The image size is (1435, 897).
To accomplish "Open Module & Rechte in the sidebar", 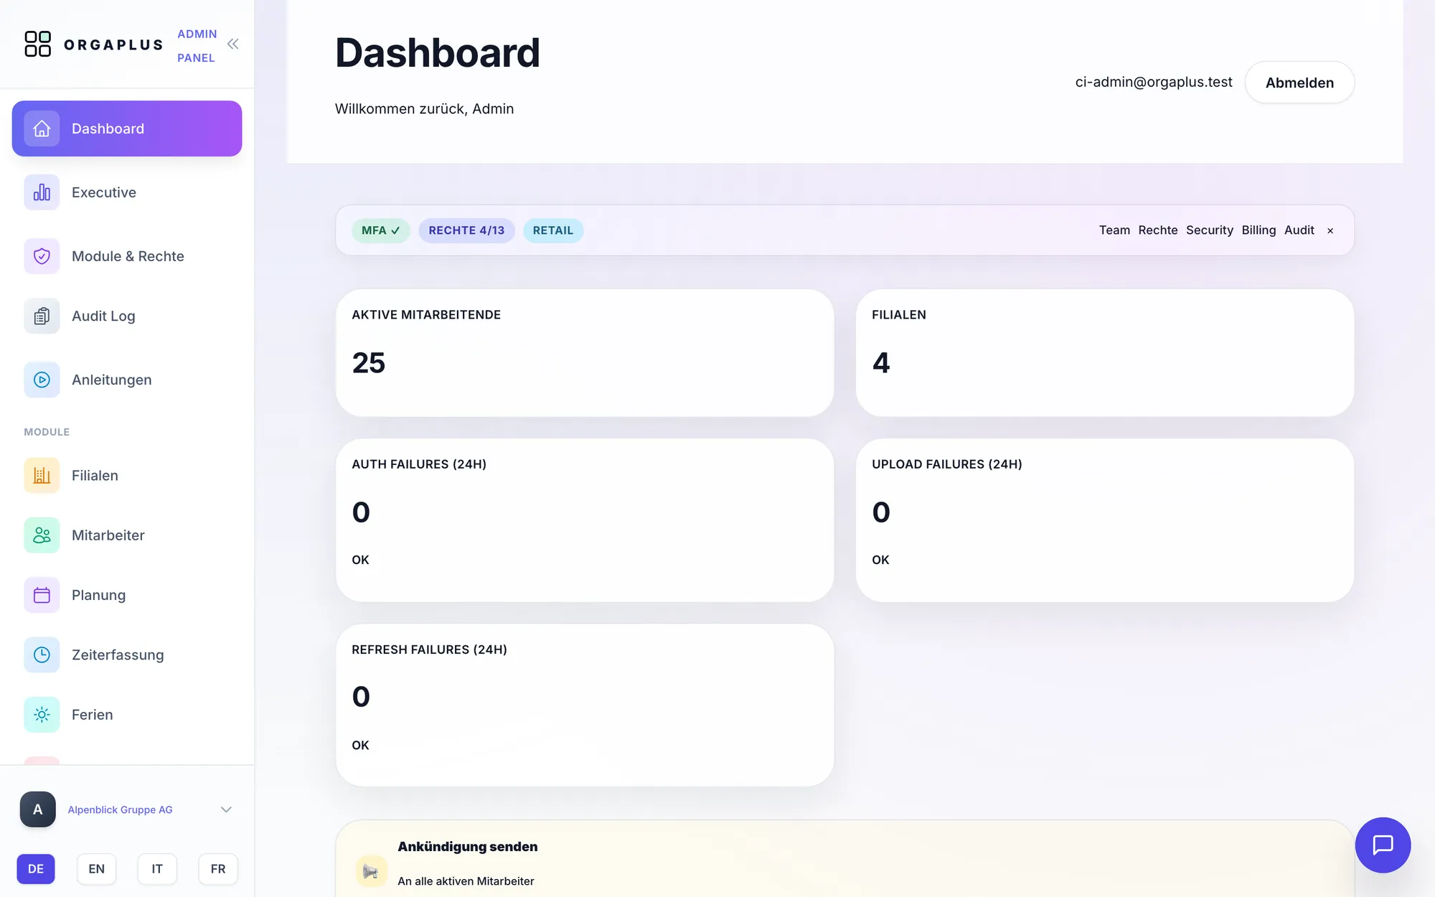I will 127,256.
